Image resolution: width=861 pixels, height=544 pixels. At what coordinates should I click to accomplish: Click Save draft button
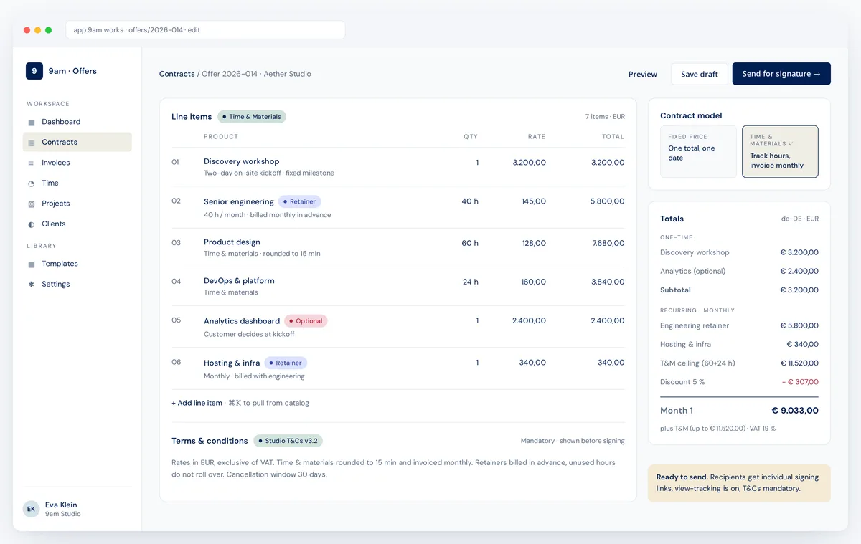pyautogui.click(x=700, y=74)
